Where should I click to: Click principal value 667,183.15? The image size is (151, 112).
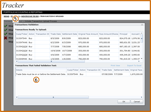pos(125,47)
